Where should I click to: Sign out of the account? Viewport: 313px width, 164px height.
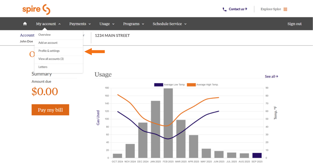point(294,24)
